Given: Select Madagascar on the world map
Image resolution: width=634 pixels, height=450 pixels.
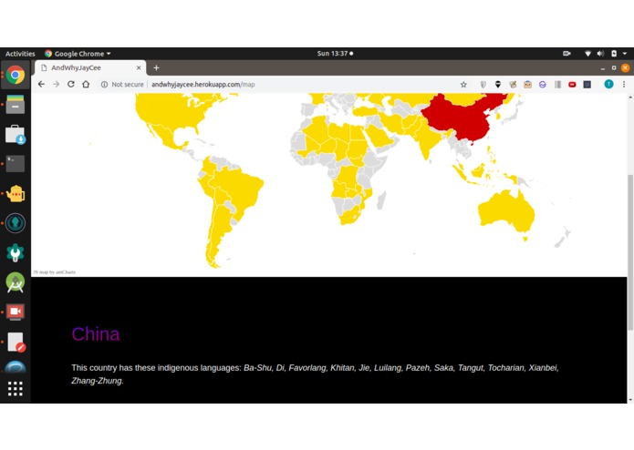Looking at the screenshot, I should click(x=381, y=200).
